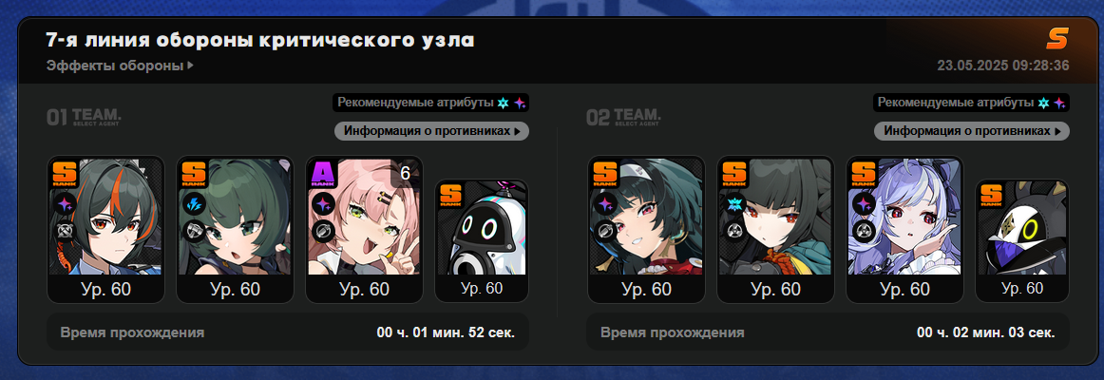Open Информация о противниках for team 01

[431, 131]
